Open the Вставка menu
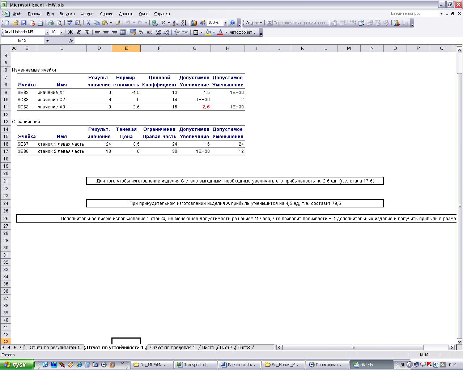 pos(67,14)
